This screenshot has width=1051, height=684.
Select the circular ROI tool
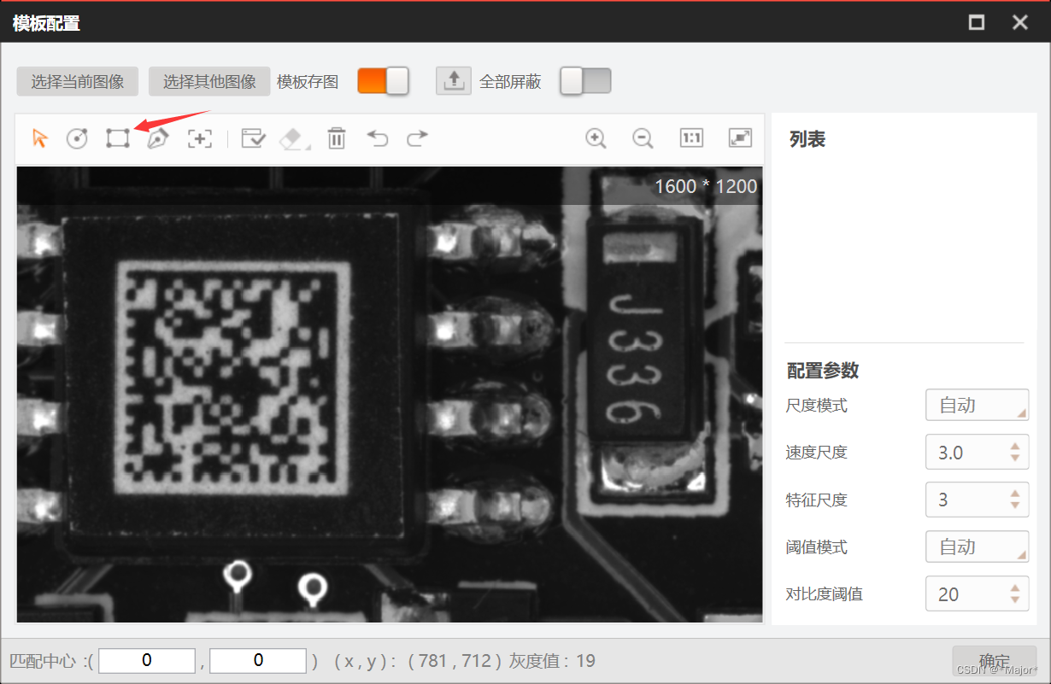[77, 137]
